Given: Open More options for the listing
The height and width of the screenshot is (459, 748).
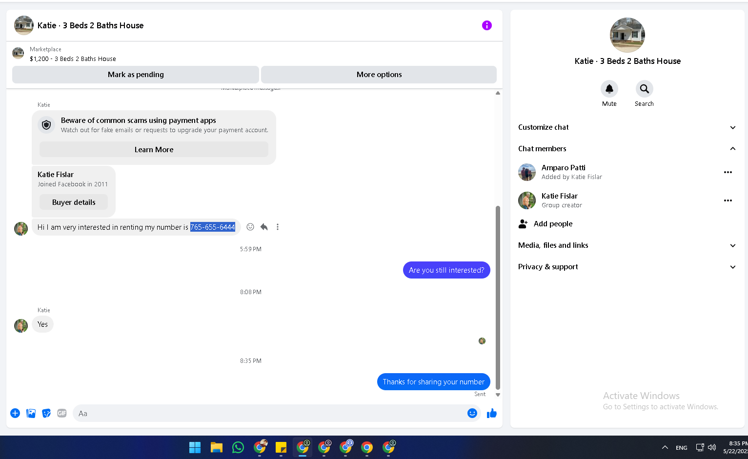Looking at the screenshot, I should (x=379, y=75).
